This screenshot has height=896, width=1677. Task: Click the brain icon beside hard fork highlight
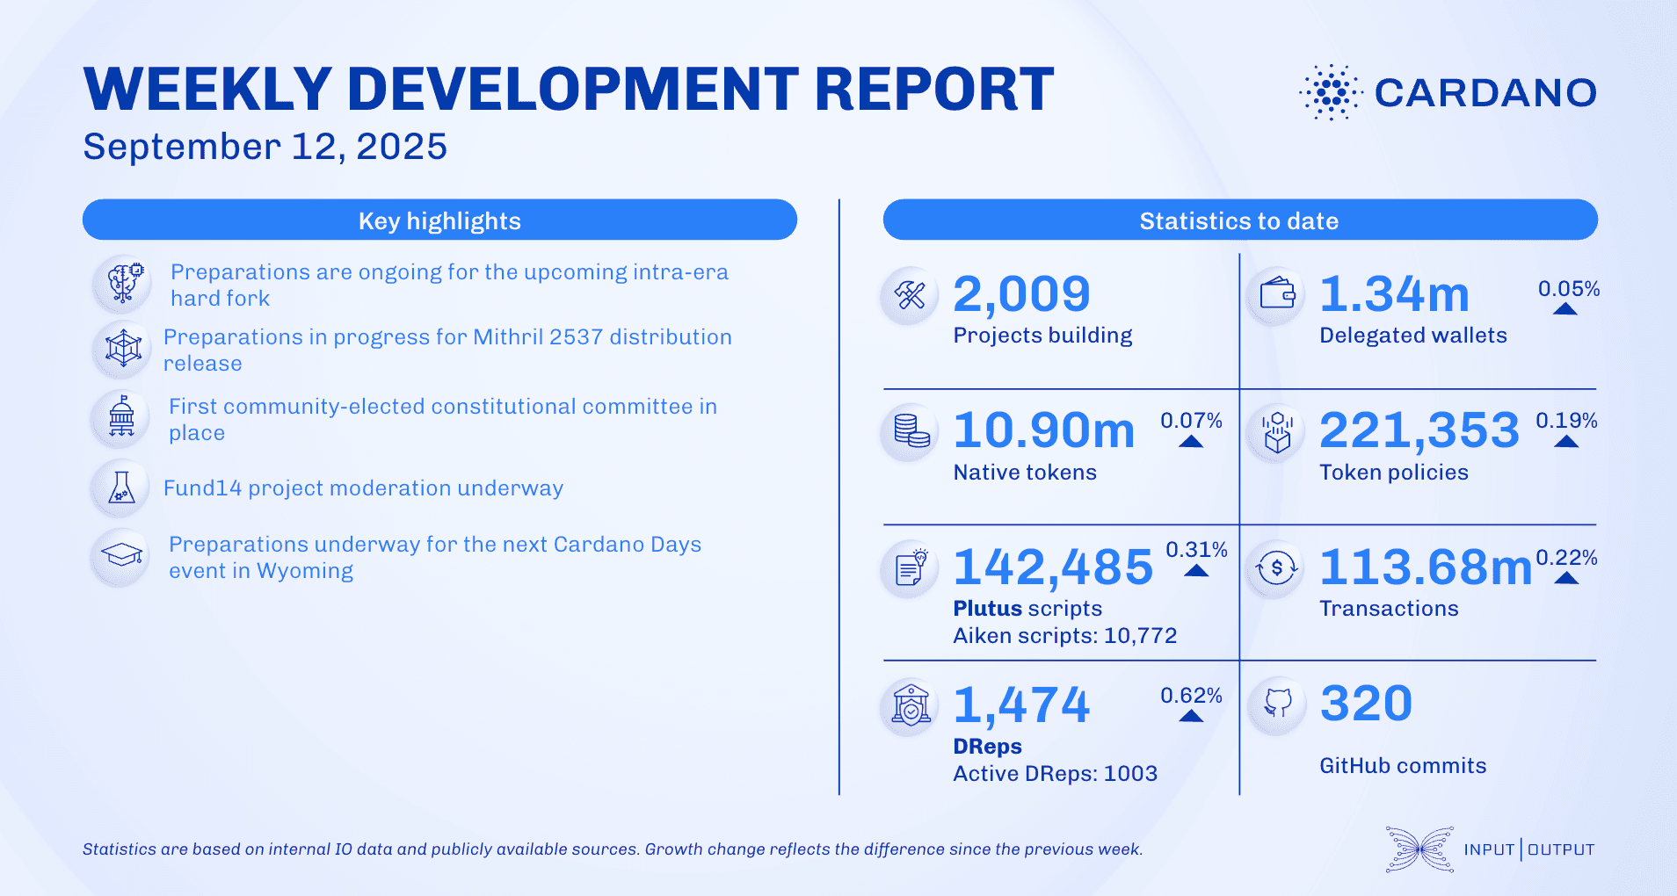[x=123, y=284]
